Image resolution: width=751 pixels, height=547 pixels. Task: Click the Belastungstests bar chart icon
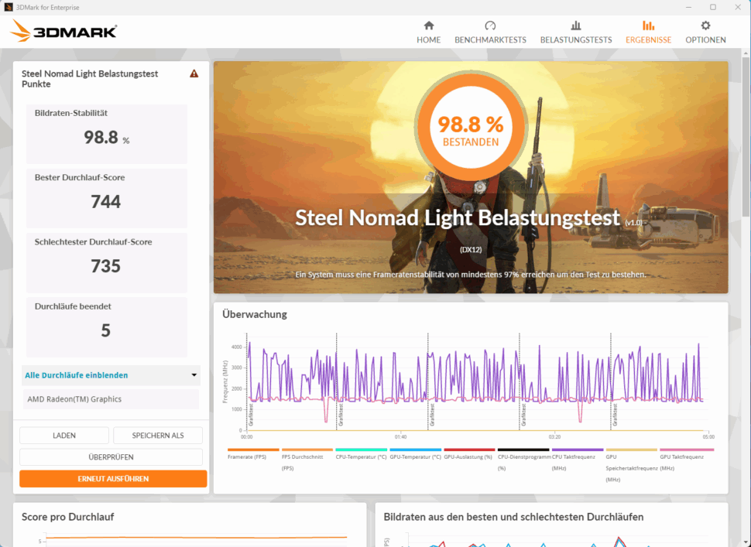[x=576, y=26]
